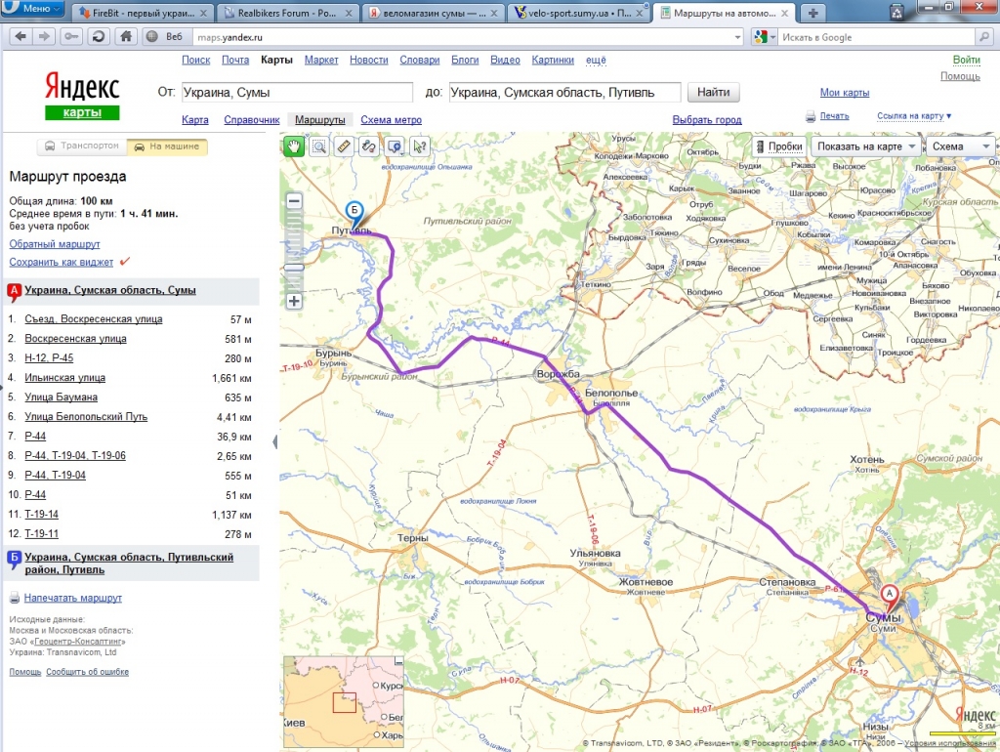Open the Обратный маршрут link
The height and width of the screenshot is (752, 1000).
tap(55, 244)
